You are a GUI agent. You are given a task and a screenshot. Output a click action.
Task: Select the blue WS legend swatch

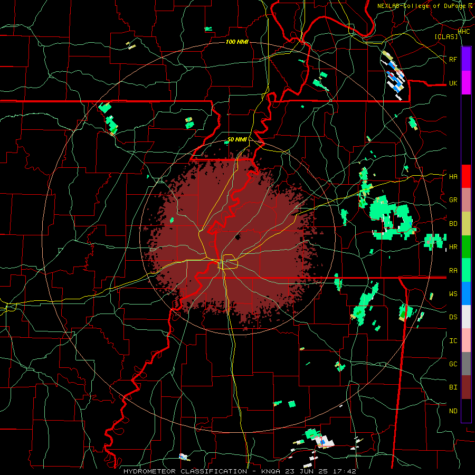pyautogui.click(x=466, y=293)
